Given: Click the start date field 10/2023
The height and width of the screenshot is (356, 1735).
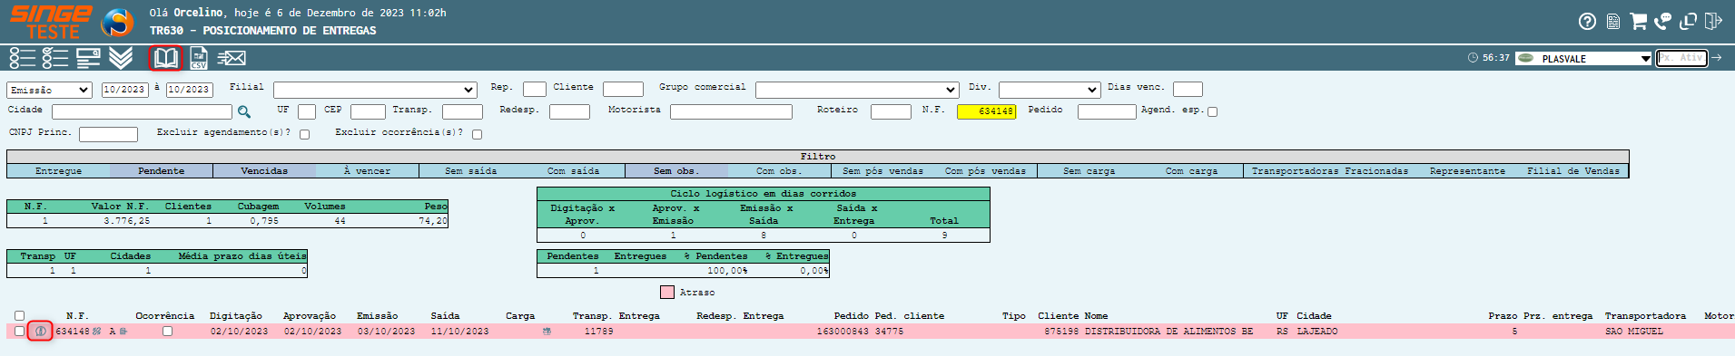Looking at the screenshot, I should (124, 90).
